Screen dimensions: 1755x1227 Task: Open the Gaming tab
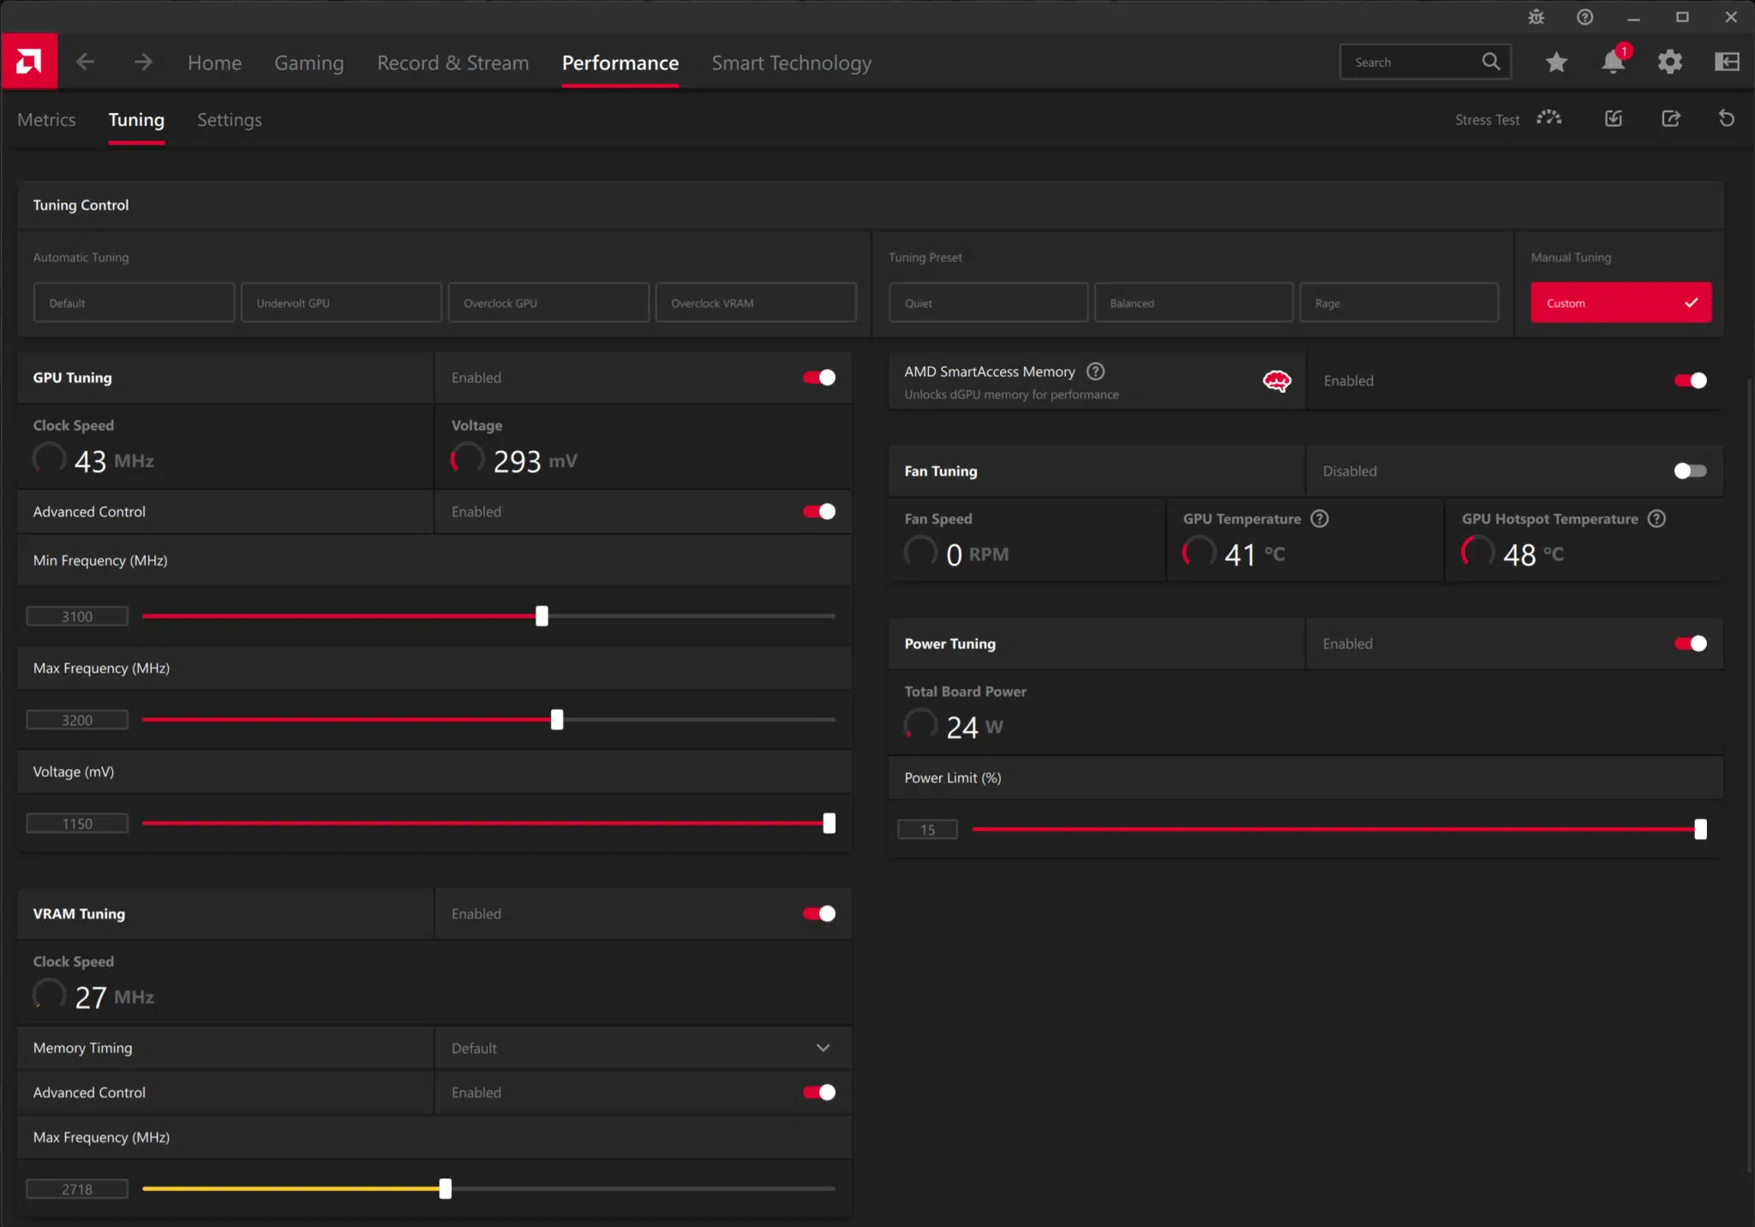coord(308,63)
